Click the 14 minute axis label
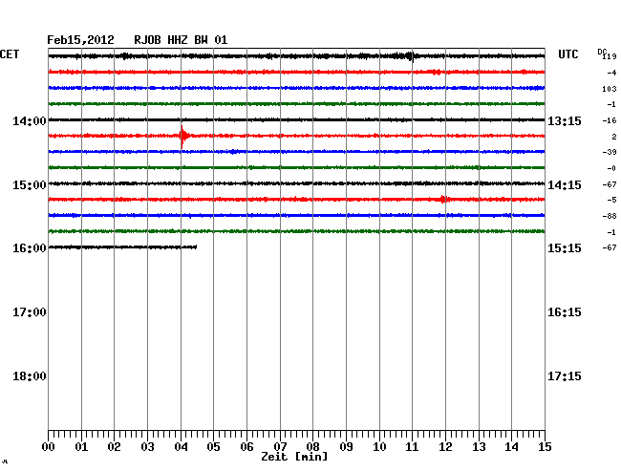The height and width of the screenshot is (472, 621). [x=511, y=447]
